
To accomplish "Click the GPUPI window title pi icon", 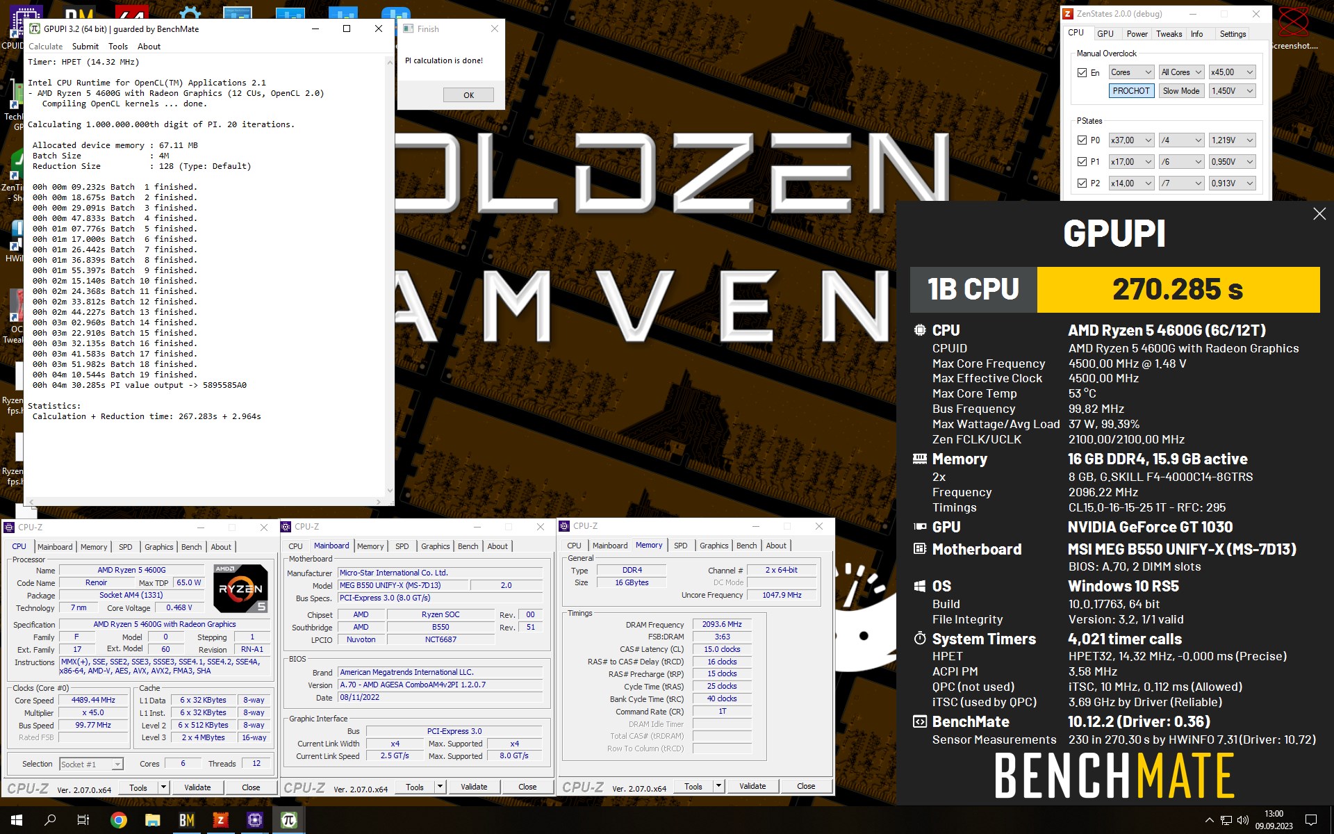I will (35, 28).
